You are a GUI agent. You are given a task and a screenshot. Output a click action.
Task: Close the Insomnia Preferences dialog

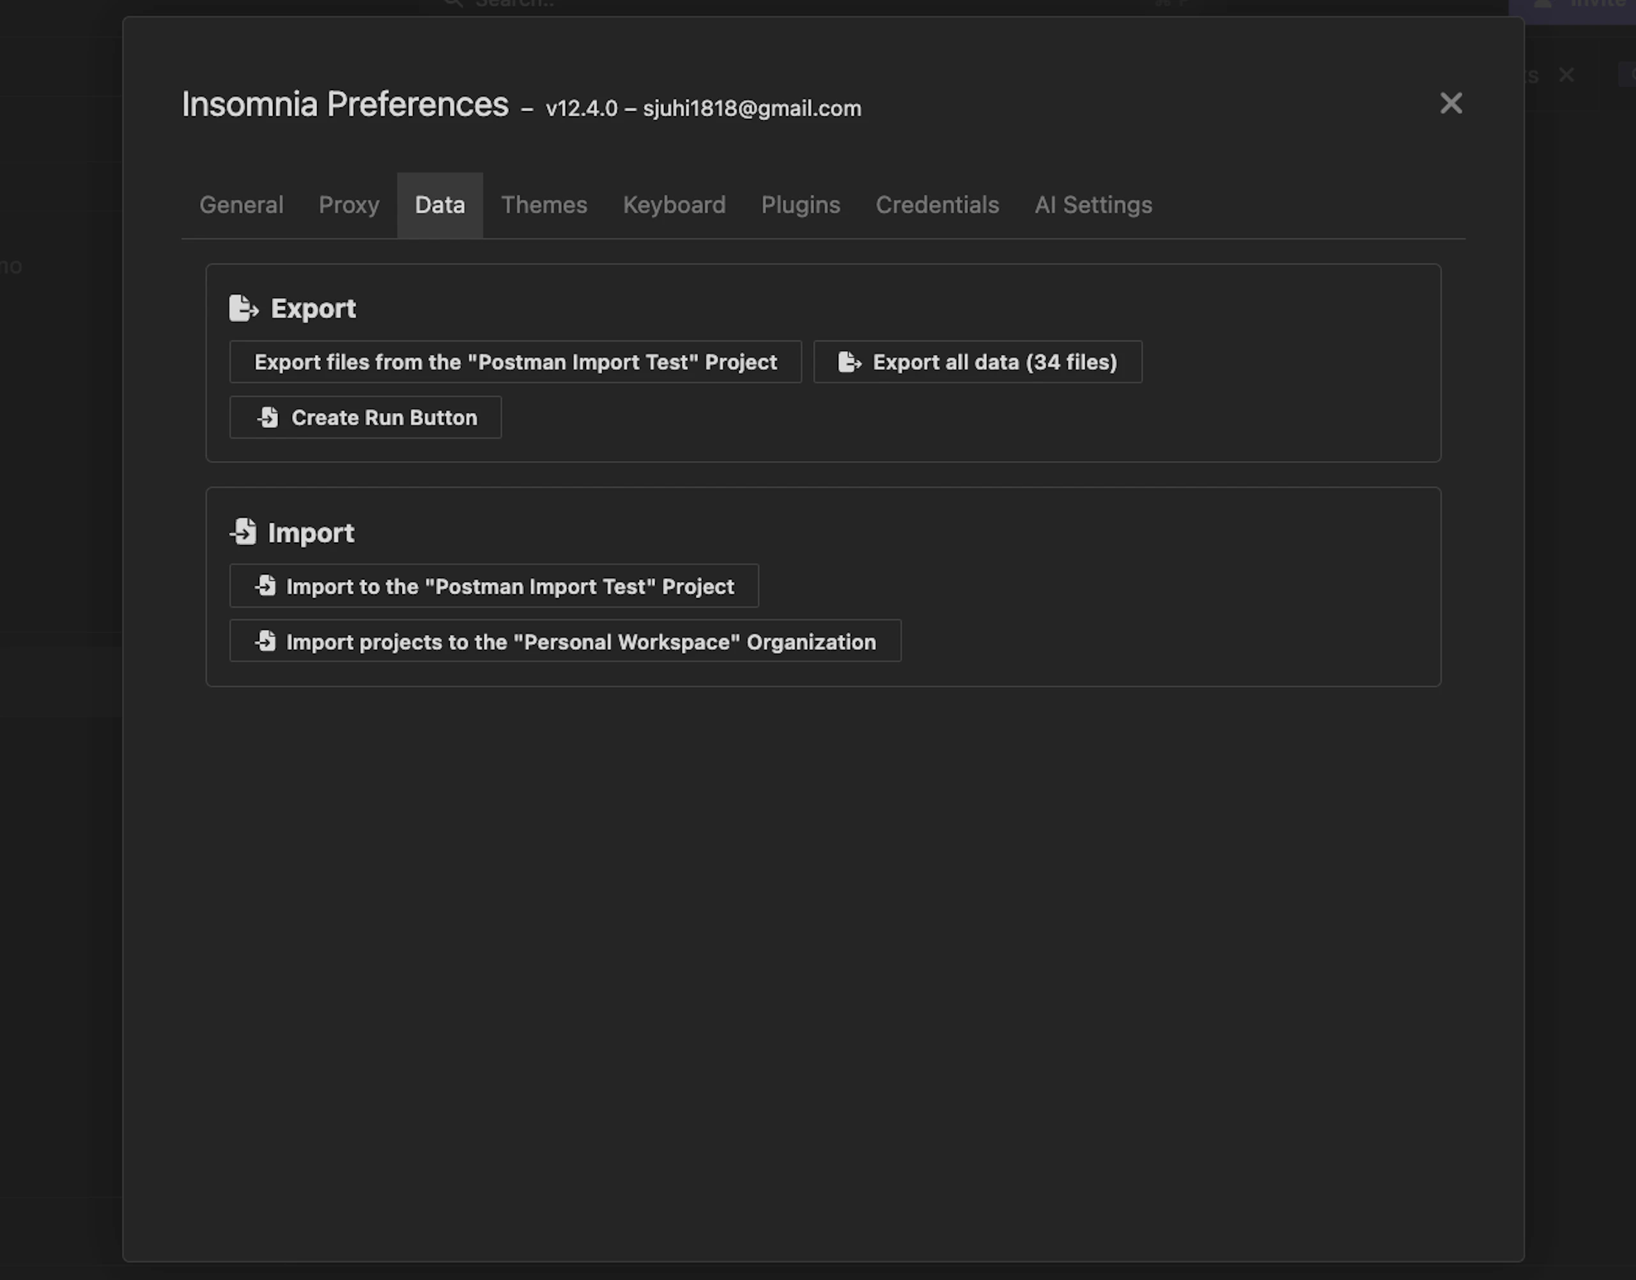(1451, 104)
